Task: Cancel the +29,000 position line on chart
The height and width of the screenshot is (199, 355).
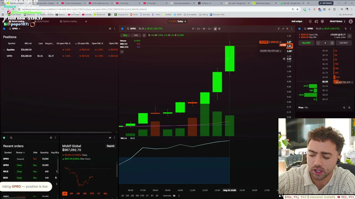Action: click(x=280, y=42)
